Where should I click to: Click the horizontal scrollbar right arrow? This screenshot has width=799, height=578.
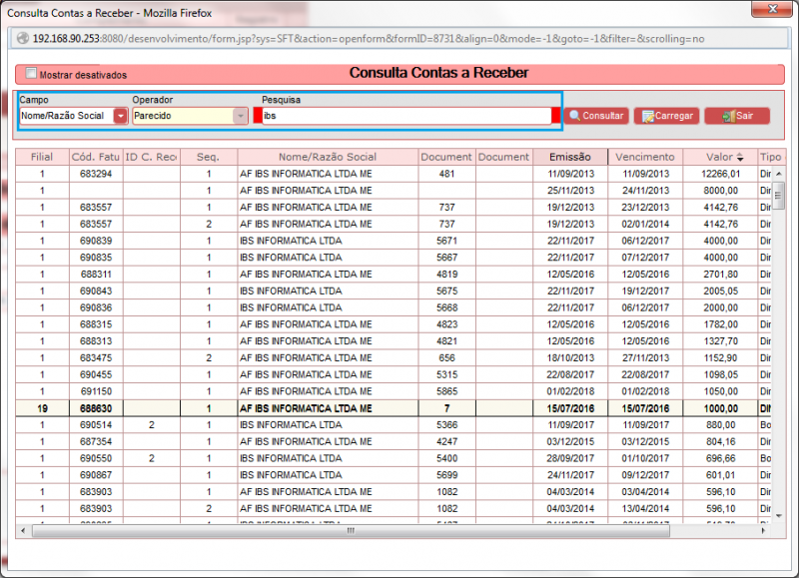click(763, 531)
